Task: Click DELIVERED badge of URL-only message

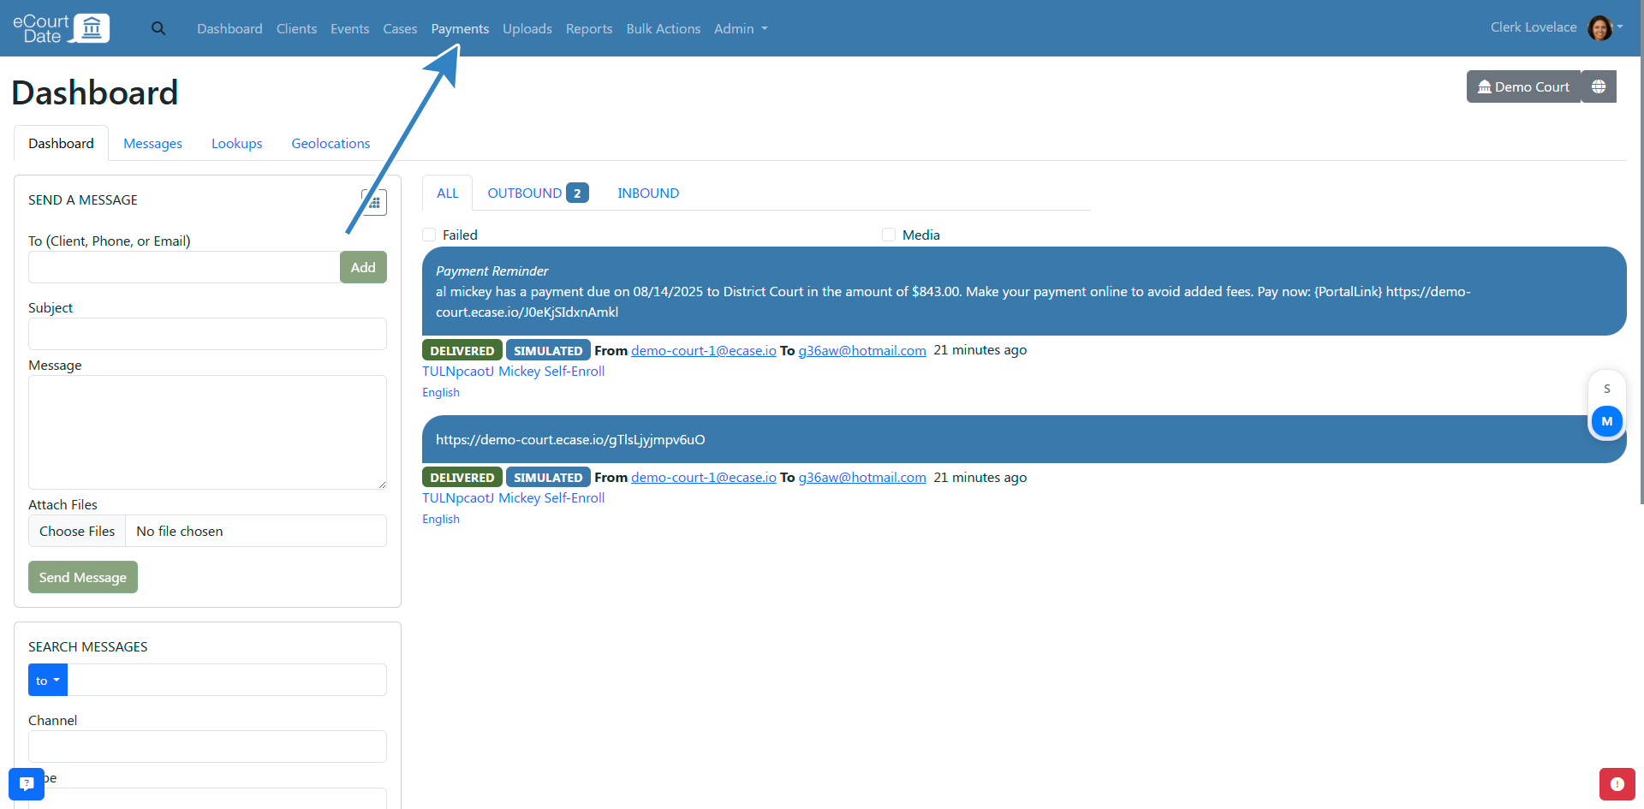Action: 462,477
